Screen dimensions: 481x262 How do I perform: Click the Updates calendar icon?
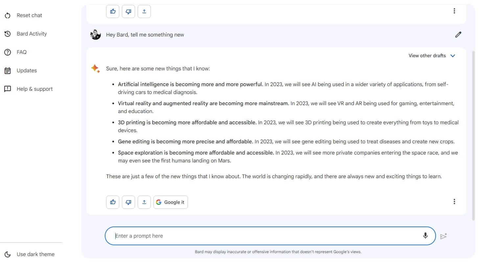tap(8, 70)
